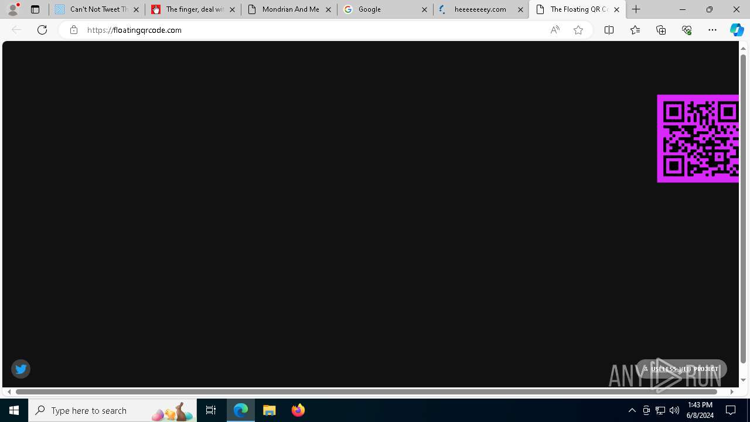Image resolution: width=750 pixels, height=422 pixels.
Task: Open Microsoft Edge from the taskbar
Action: 241,410
